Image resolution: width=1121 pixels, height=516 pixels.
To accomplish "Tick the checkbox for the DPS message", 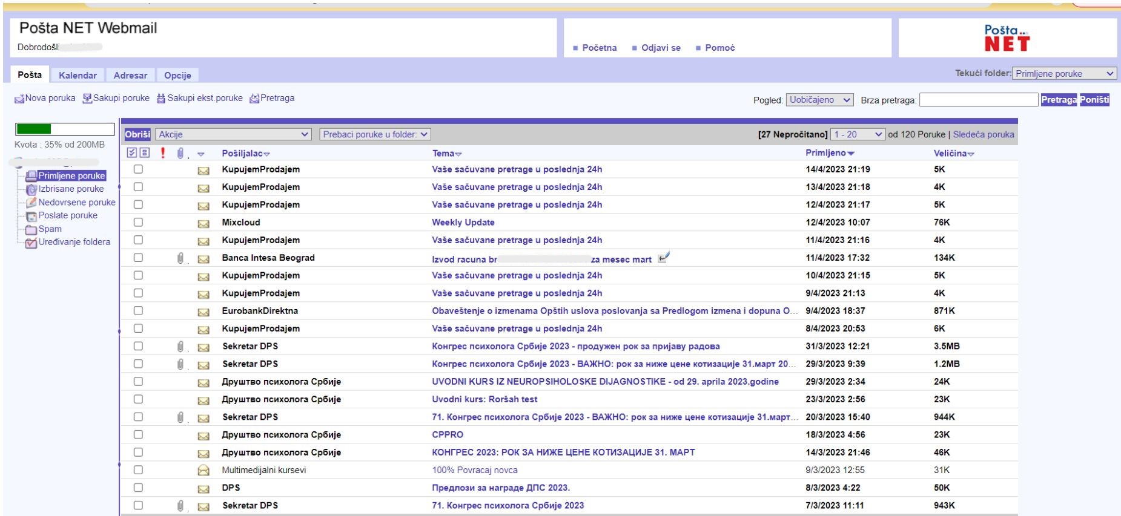I will (138, 488).
